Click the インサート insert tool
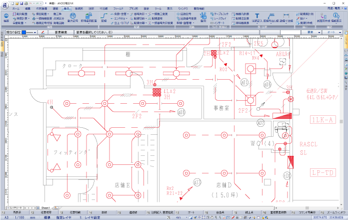348x220 pixels. pos(217,23)
